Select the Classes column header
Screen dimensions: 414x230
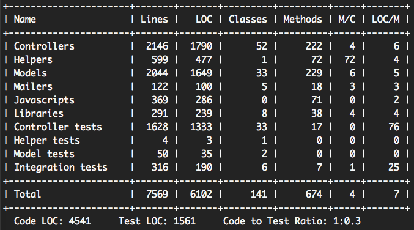[x=248, y=20]
